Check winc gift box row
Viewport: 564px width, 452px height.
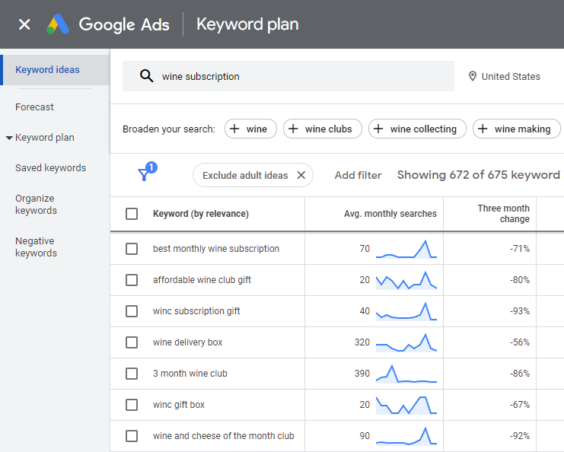(x=132, y=405)
